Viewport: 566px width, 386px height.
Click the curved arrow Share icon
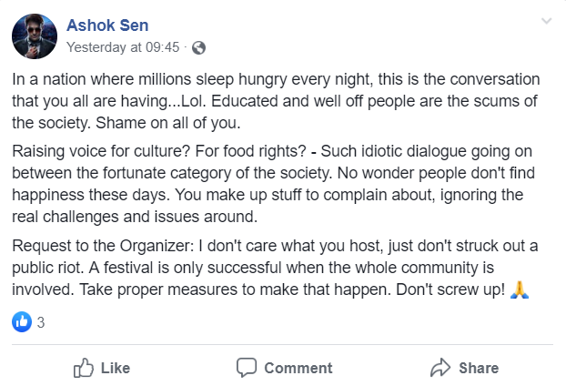441,368
